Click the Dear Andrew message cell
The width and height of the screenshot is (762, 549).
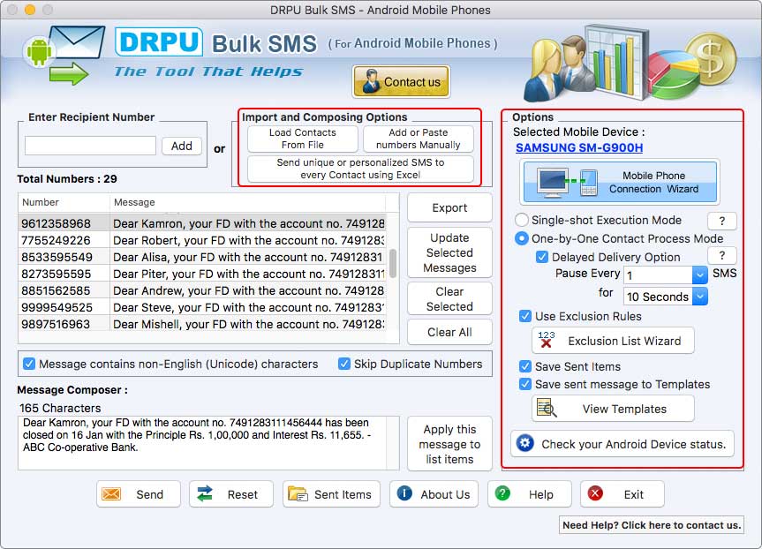[x=248, y=290]
